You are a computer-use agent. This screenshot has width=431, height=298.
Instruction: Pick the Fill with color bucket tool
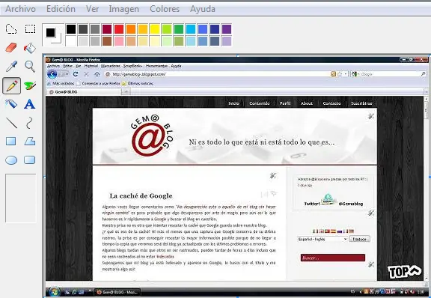tap(30, 48)
